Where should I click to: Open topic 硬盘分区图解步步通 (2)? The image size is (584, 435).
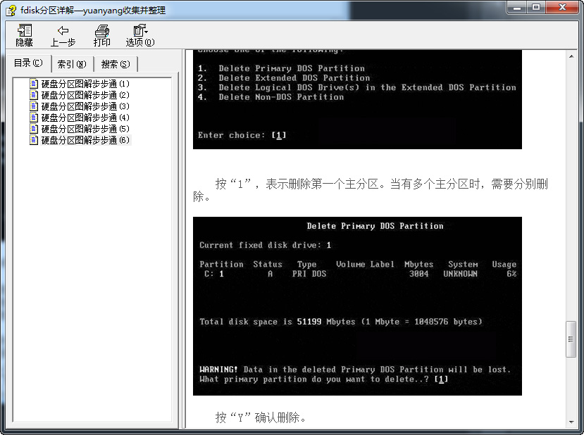[85, 95]
